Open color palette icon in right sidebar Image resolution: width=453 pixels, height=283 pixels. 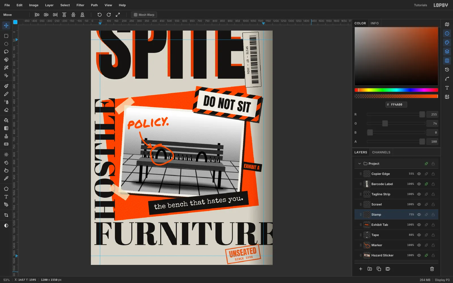(x=447, y=42)
